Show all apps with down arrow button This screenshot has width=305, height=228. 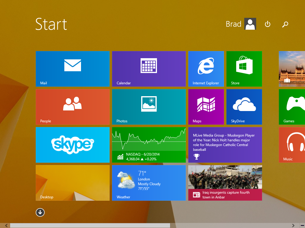[40, 213]
